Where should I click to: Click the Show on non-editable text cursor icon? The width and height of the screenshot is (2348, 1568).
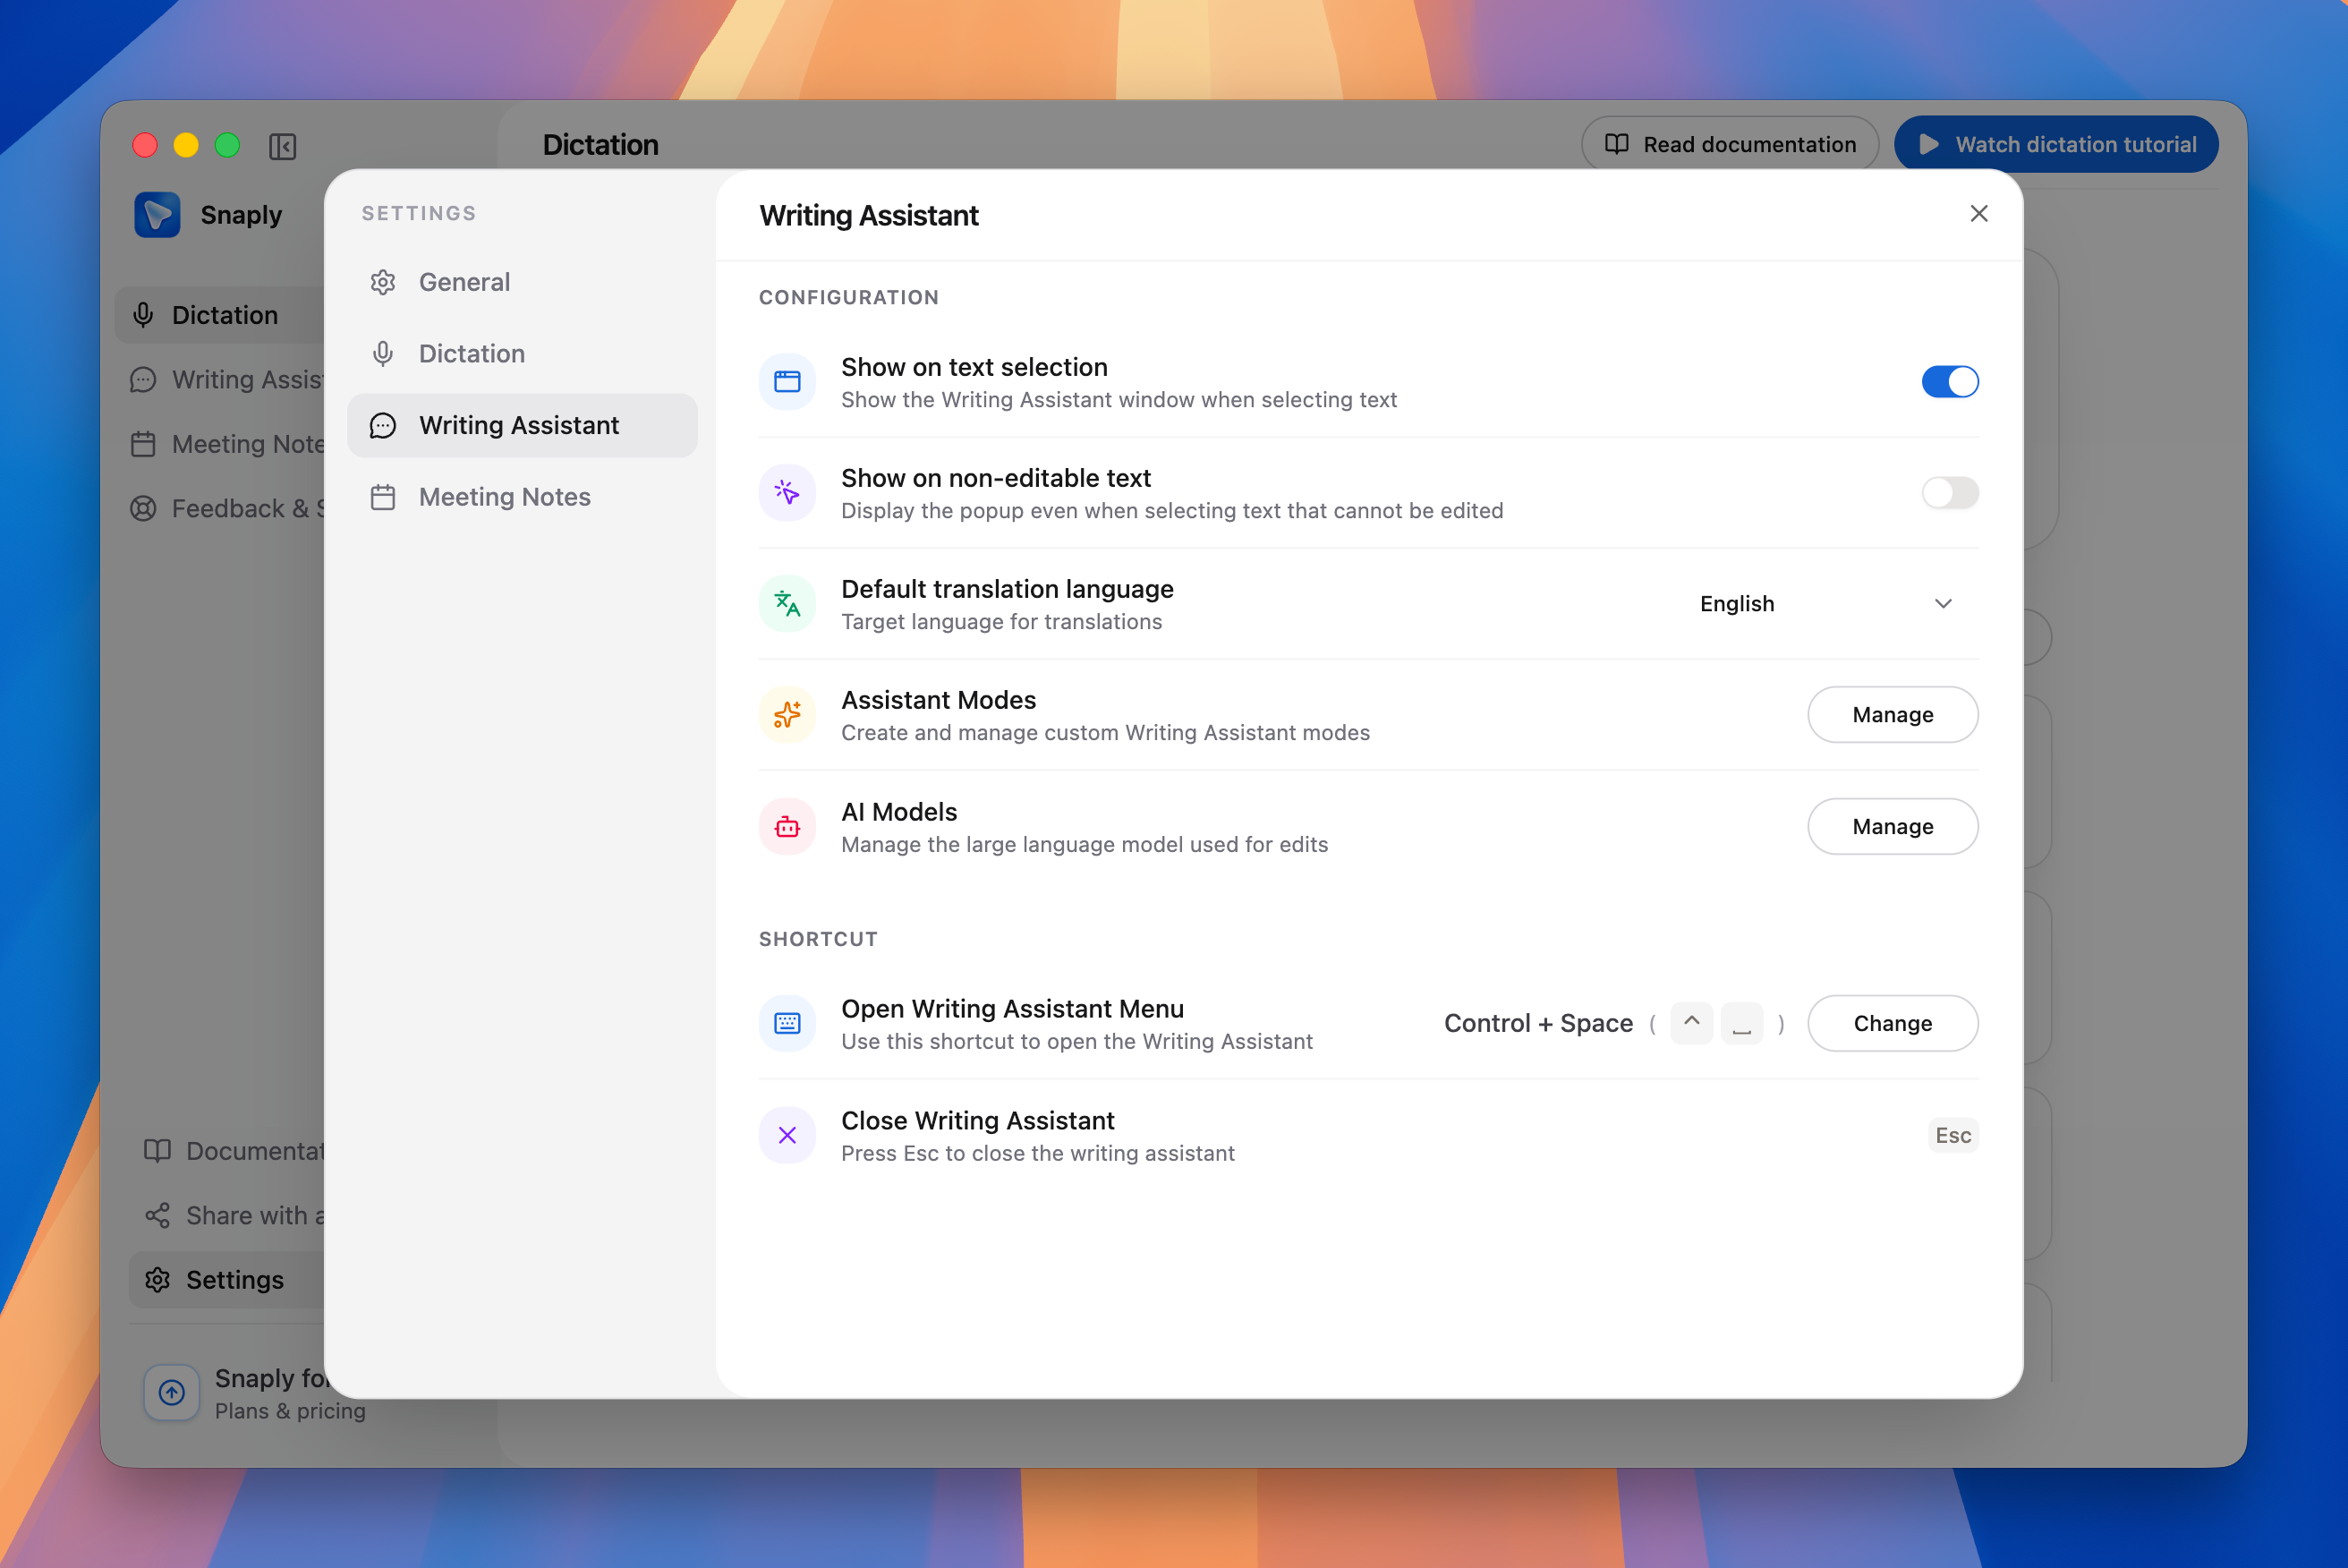(787, 493)
